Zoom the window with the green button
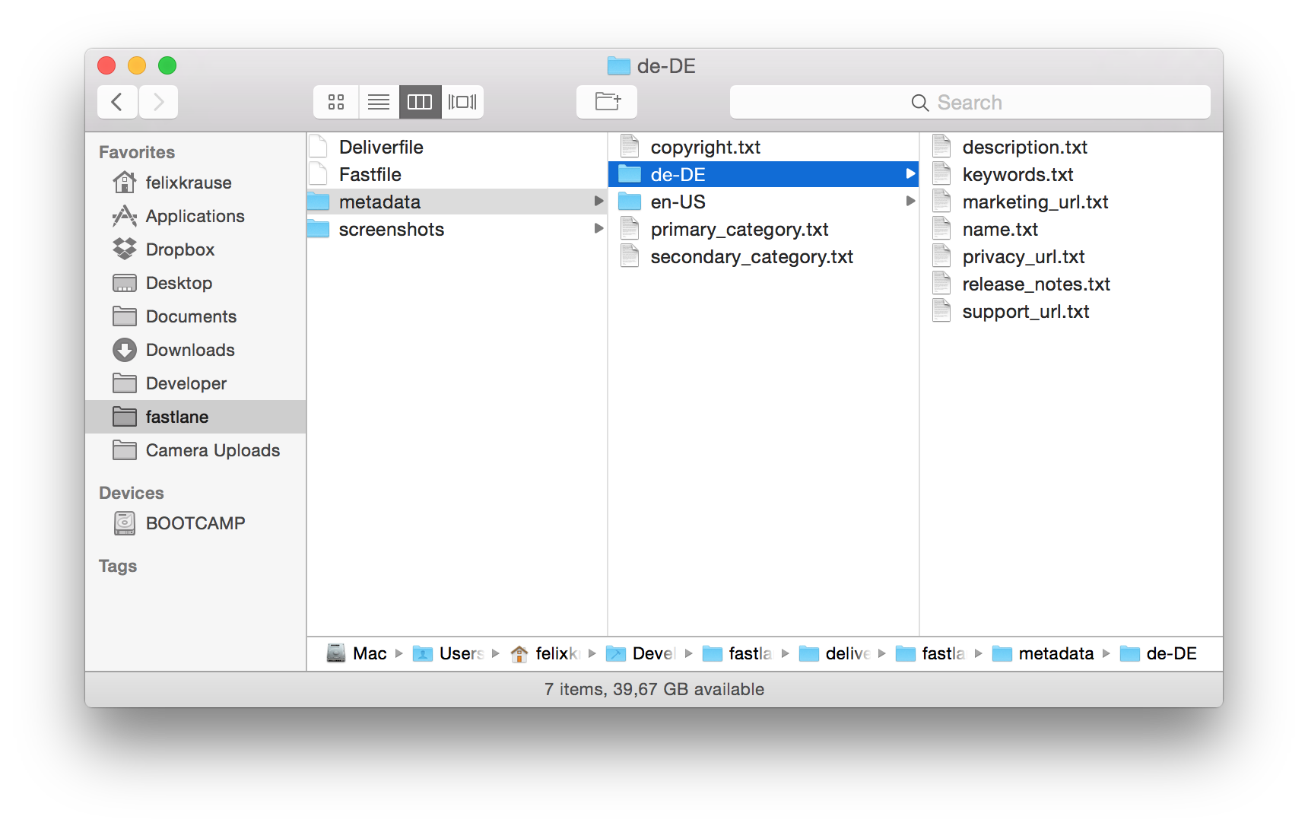The height and width of the screenshot is (829, 1308). click(167, 65)
